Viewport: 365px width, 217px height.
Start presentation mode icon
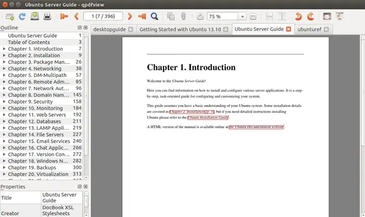tap(340, 16)
